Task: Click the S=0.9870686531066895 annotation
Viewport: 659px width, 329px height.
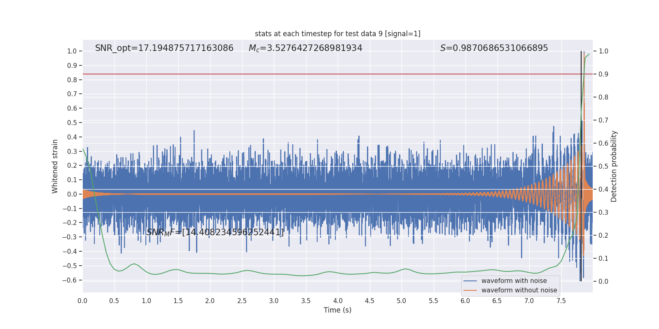Action: point(494,48)
